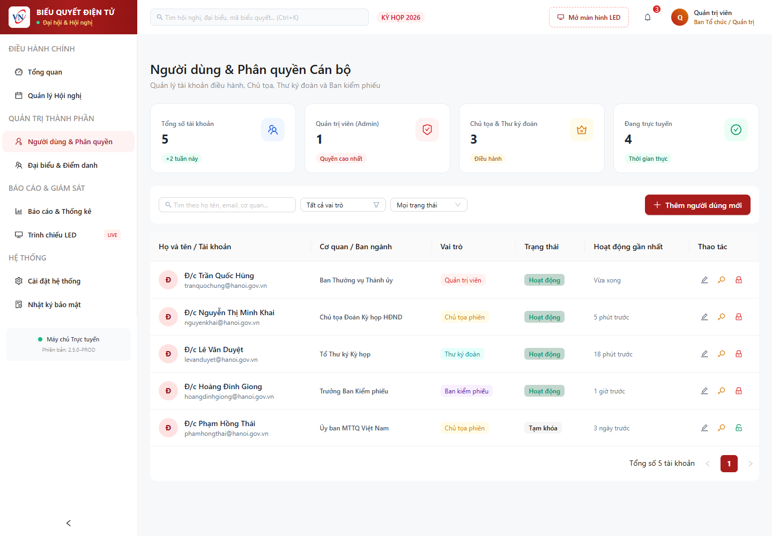
Task: Open Trình chiếu LED menu item
Action: [69, 235]
